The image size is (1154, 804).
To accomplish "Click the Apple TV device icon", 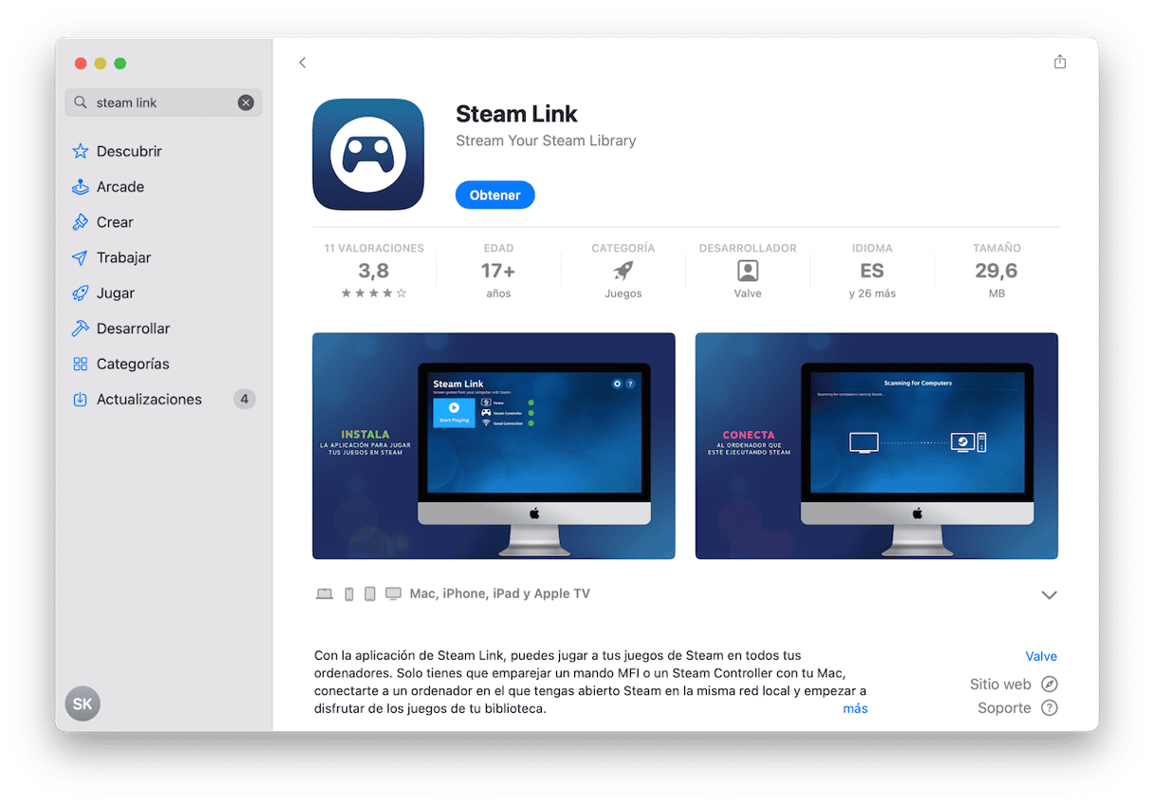I will click(393, 594).
